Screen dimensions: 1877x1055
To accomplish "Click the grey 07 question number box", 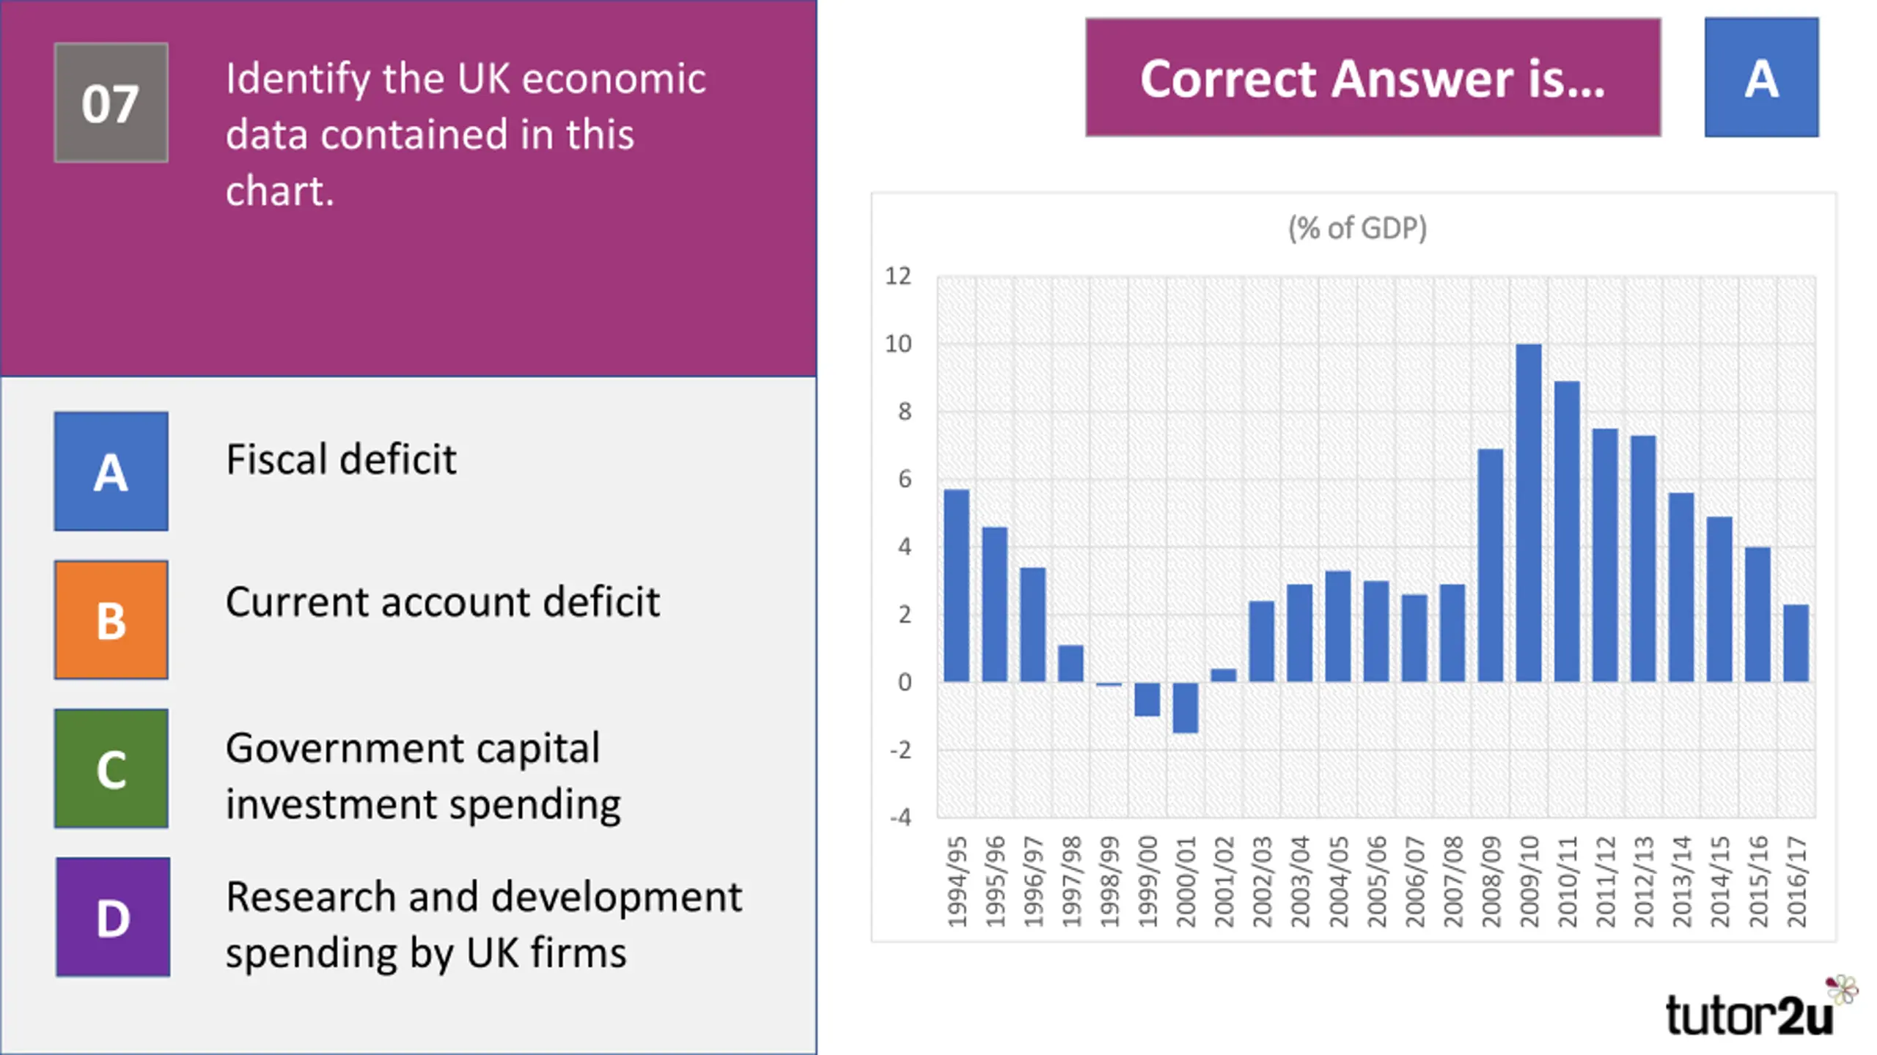I will (x=111, y=103).
